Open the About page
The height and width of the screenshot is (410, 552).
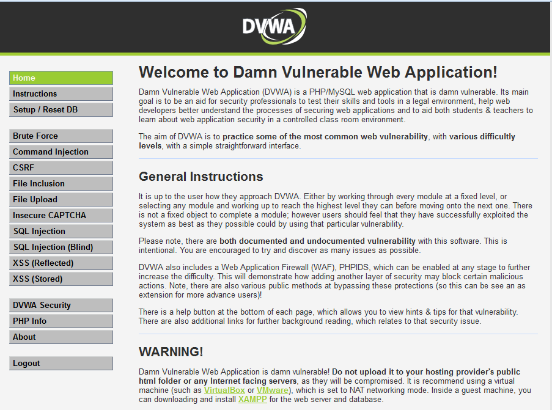pos(61,337)
